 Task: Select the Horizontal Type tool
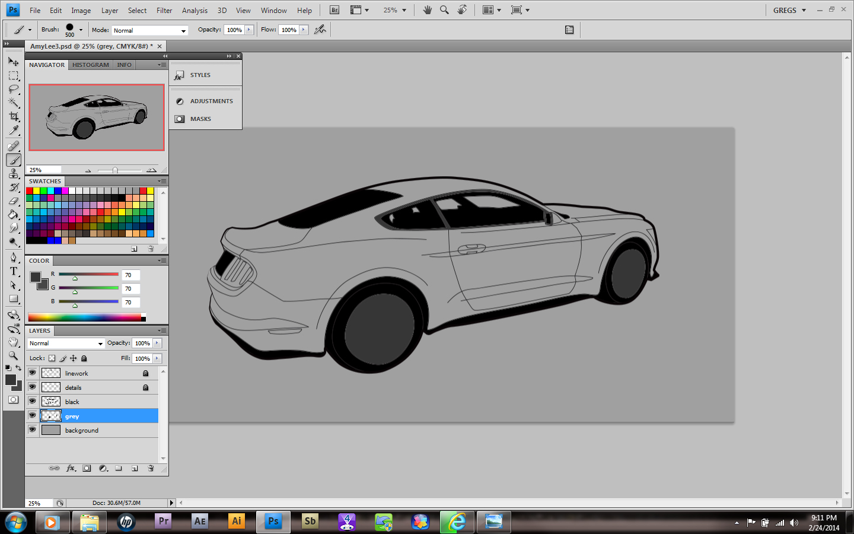coord(14,271)
